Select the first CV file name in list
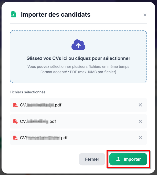 pyautogui.click(x=40, y=105)
